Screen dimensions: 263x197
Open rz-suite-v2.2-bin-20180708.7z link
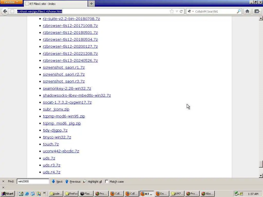(71, 18)
